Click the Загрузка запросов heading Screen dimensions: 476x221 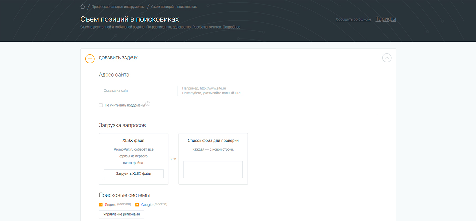pos(122,125)
